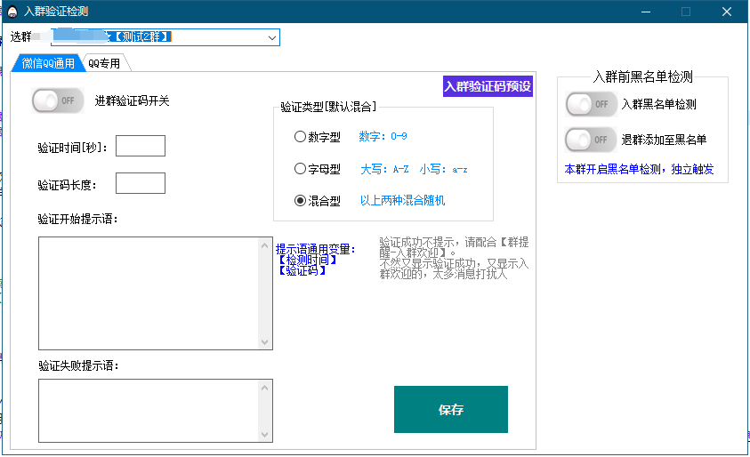Click the app icon in the title bar

tap(12, 12)
